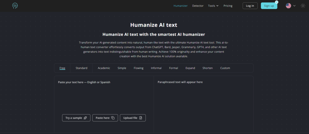
Task: Choose the Informal mode tab
Action: (156, 68)
